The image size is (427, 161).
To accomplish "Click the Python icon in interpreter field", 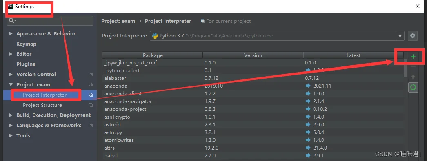I will (155, 36).
